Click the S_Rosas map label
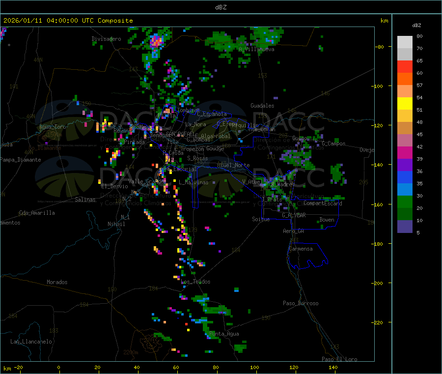The height and width of the screenshot is (374, 442). tap(197, 158)
